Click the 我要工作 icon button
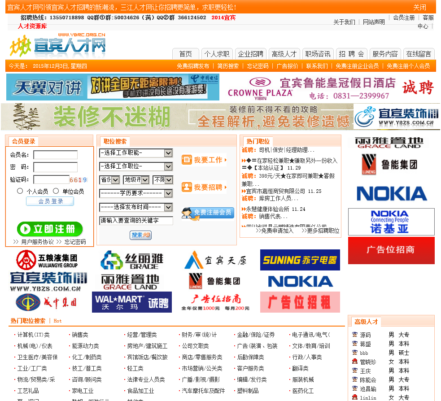The image size is (441, 401). click(x=204, y=160)
